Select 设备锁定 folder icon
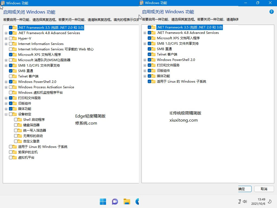277x208 pixels. 15,114
